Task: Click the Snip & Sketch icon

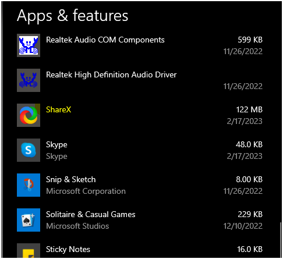Action: [29, 185]
